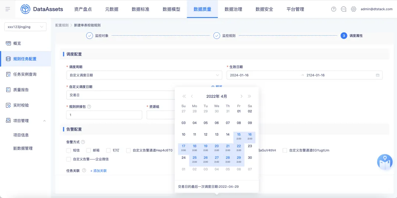The width and height of the screenshot is (397, 198).
Task: Open the xxx123jingjing project dropdown
Action: click(x=25, y=27)
